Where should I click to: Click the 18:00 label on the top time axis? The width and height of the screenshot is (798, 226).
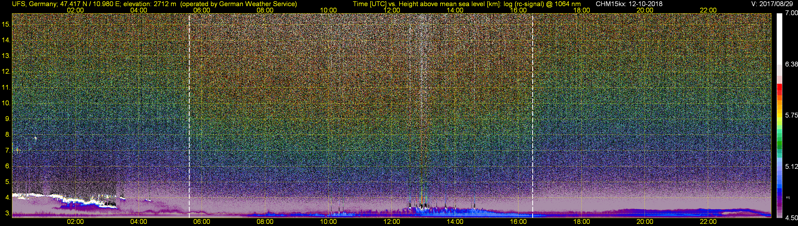(x=581, y=10)
